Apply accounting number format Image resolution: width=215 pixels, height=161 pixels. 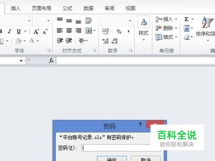click(x=105, y=31)
